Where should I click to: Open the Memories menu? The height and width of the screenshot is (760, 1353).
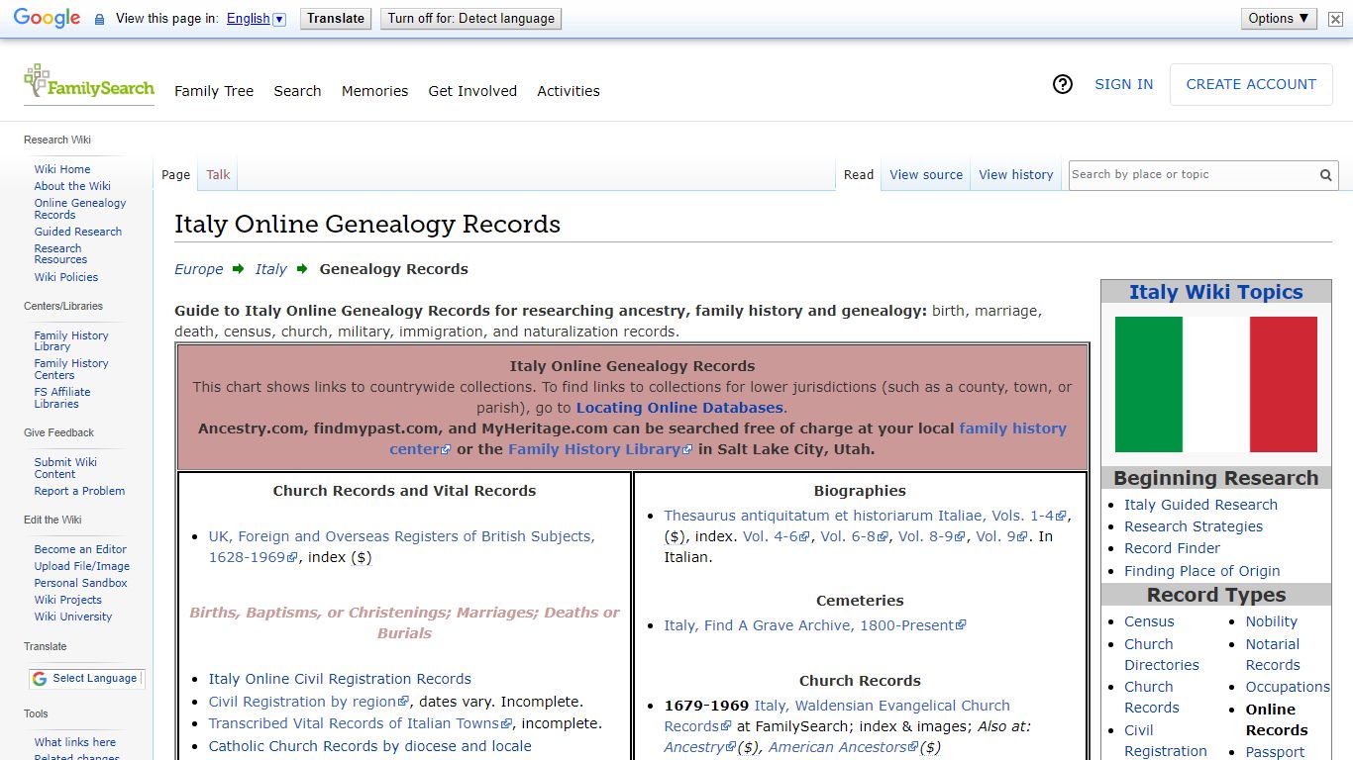(x=374, y=91)
